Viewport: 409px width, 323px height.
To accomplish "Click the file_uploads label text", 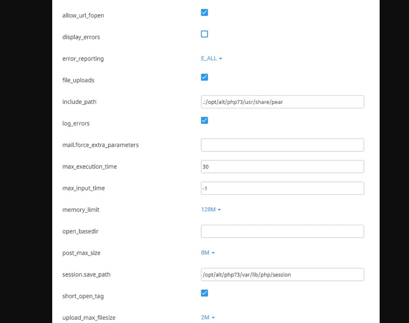I will click(x=78, y=80).
